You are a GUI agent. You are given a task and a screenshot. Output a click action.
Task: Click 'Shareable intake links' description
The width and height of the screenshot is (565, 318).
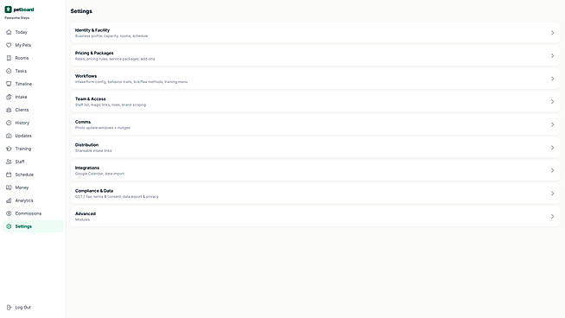click(x=93, y=150)
